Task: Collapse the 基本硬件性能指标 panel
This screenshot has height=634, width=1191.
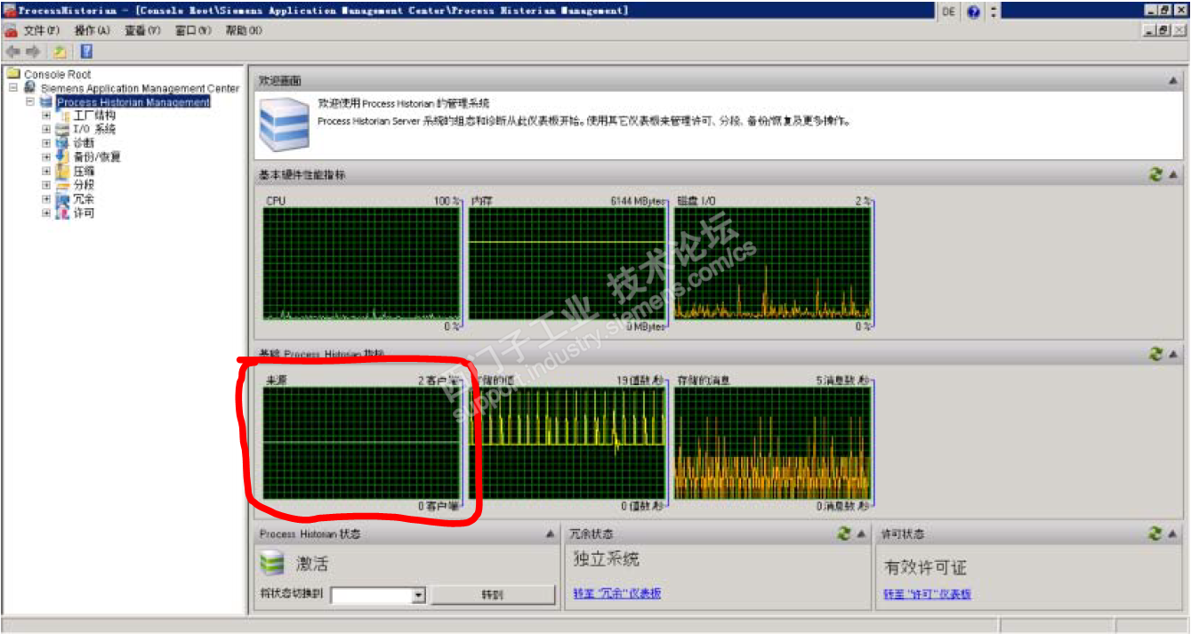Action: [x=1173, y=175]
